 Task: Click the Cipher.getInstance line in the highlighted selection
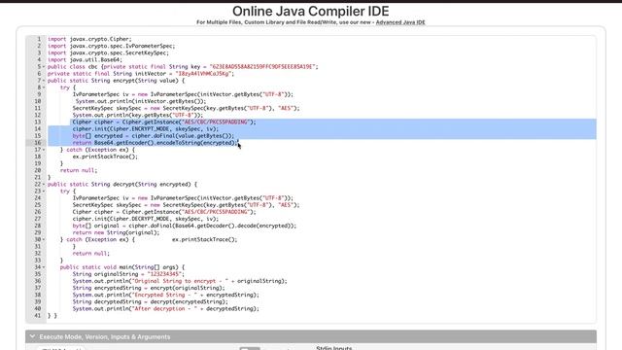coord(164,122)
